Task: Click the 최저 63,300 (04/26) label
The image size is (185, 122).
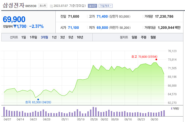Action: pos(38,102)
